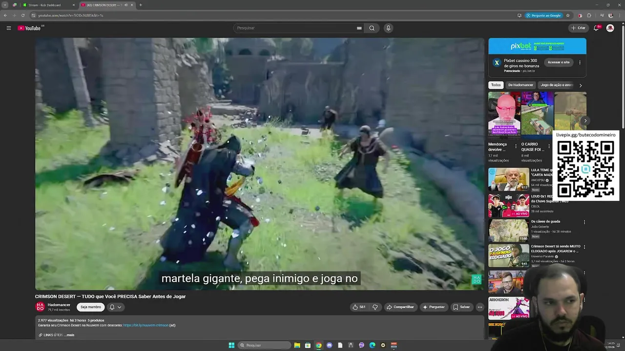This screenshot has height=351, width=625.
Task: Advance shorts shelf with the next arrow
Action: point(585,121)
